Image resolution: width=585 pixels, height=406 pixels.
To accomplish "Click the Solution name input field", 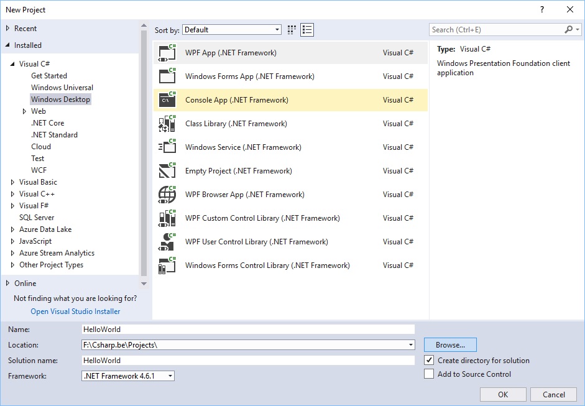I will [248, 361].
